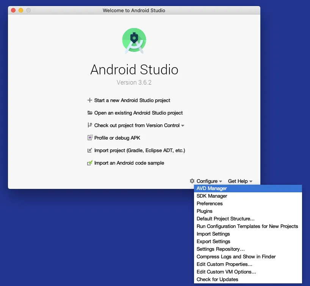This screenshot has height=286, width=310.
Task: Click the version control checkout icon
Action: coord(90,125)
